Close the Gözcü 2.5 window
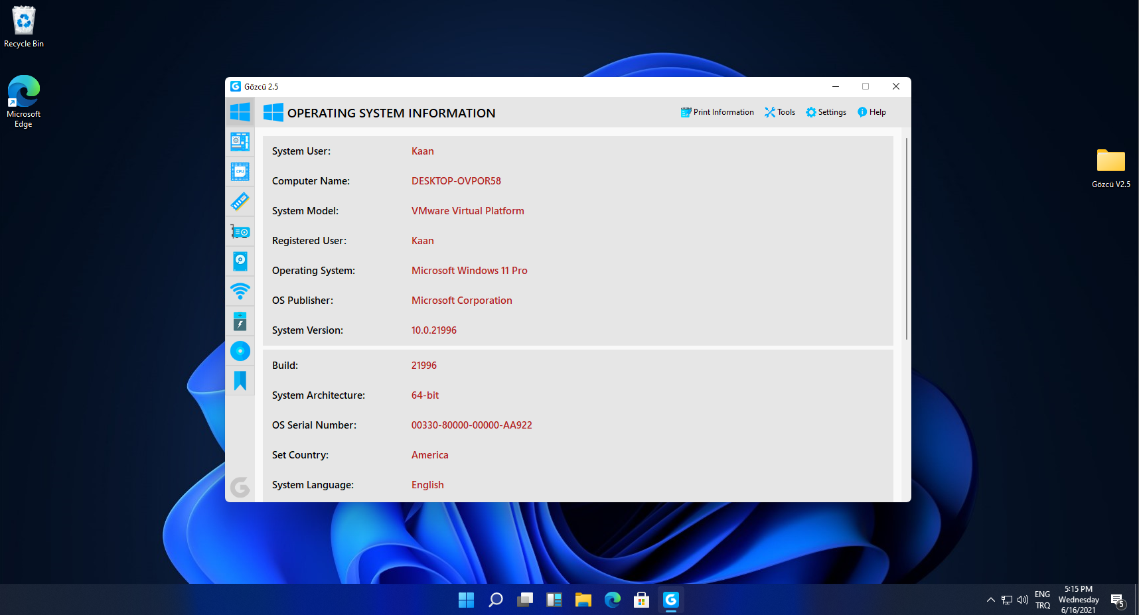This screenshot has width=1139, height=615. coord(896,86)
